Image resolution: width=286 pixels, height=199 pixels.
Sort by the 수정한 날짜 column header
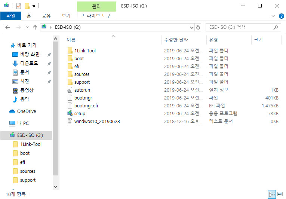(x=176, y=40)
